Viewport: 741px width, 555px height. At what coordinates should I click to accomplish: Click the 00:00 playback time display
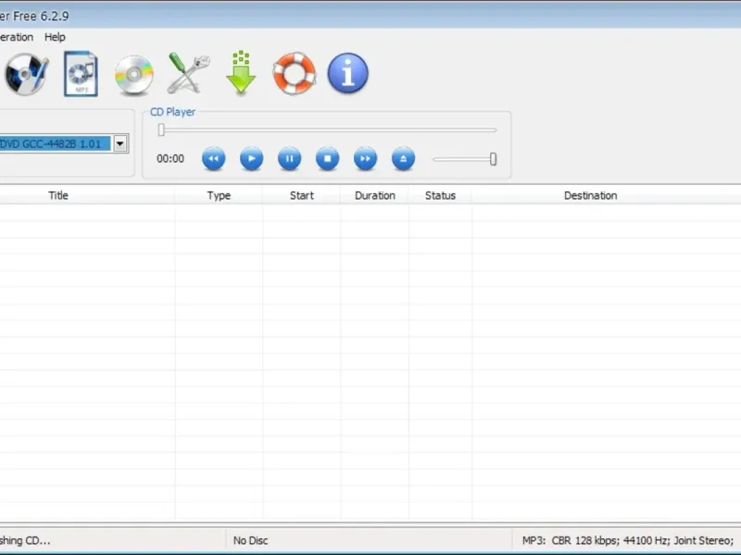(170, 158)
